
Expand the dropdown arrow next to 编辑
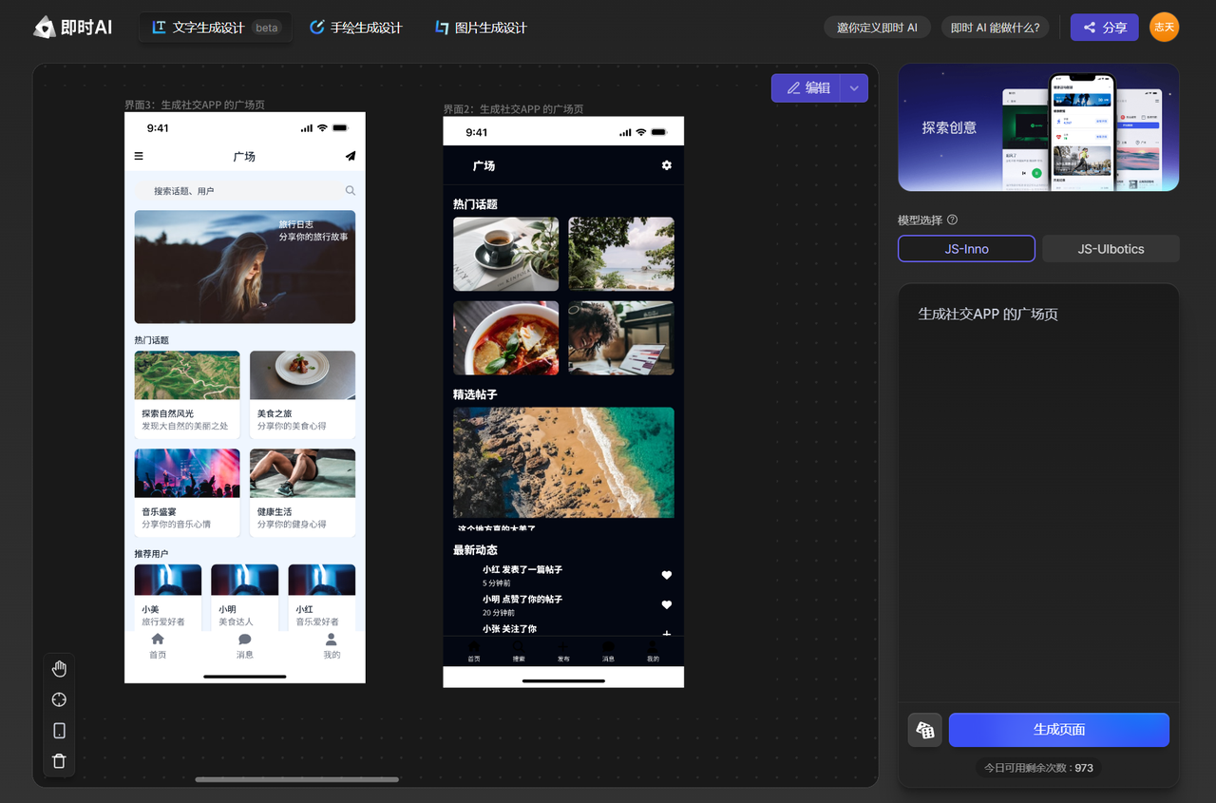click(x=854, y=88)
